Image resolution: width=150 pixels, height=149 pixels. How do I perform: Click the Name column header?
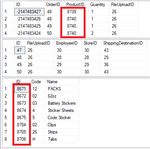pos(62,82)
